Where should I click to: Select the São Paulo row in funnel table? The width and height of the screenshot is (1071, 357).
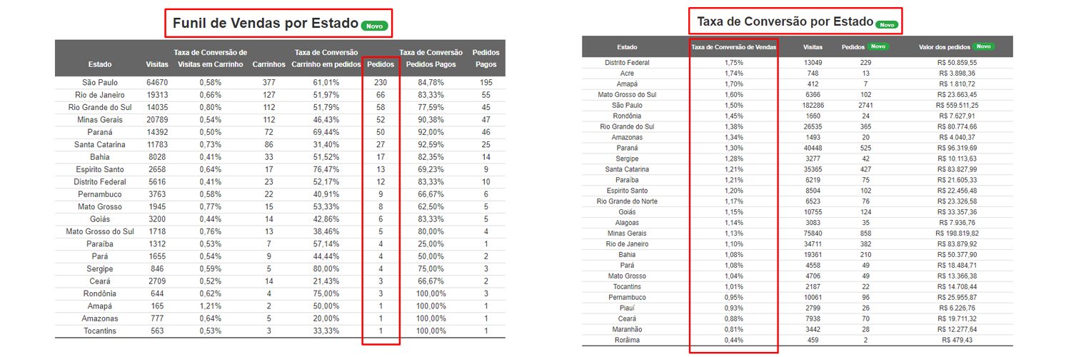(x=280, y=83)
